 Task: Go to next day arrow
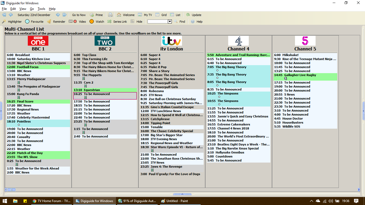58,15
